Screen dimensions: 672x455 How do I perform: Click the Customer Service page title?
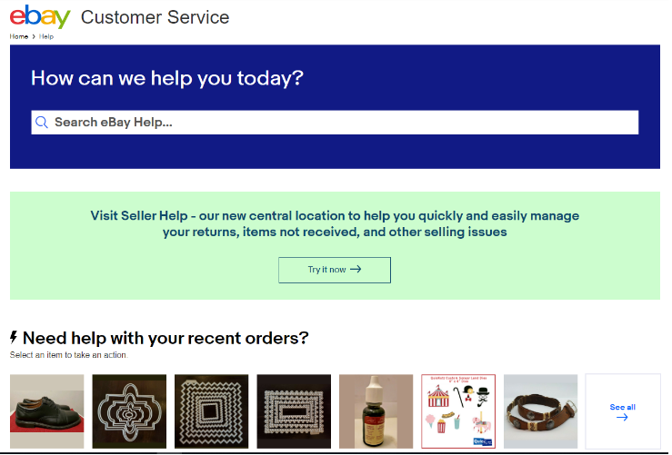[155, 17]
